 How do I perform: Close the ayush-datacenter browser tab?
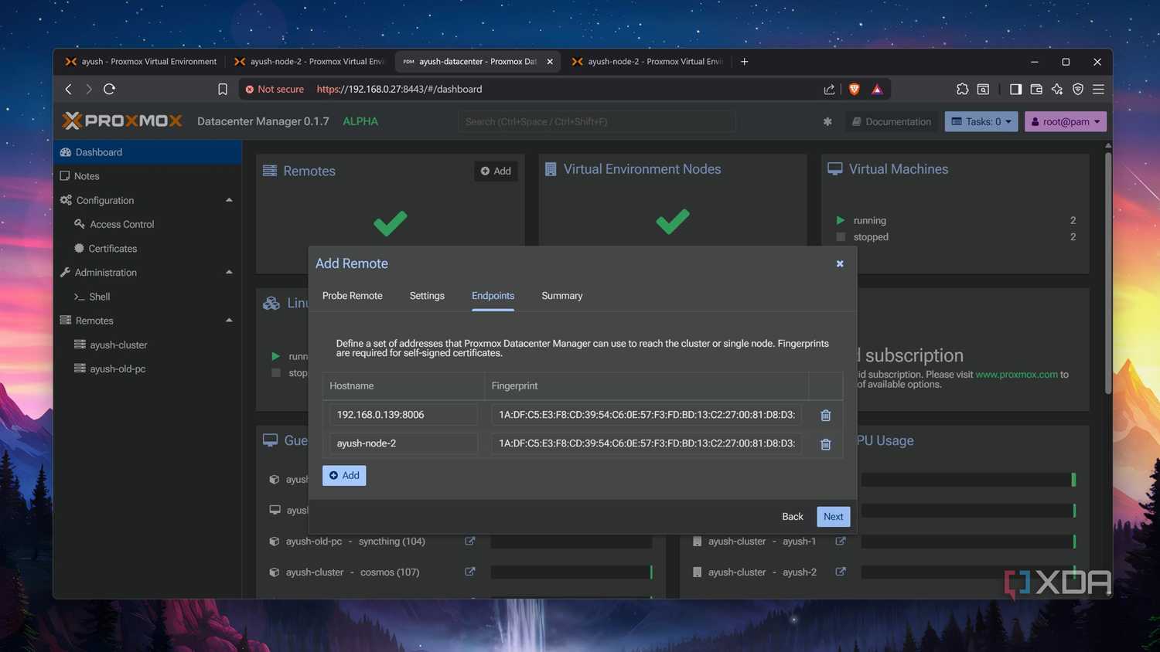tap(550, 62)
